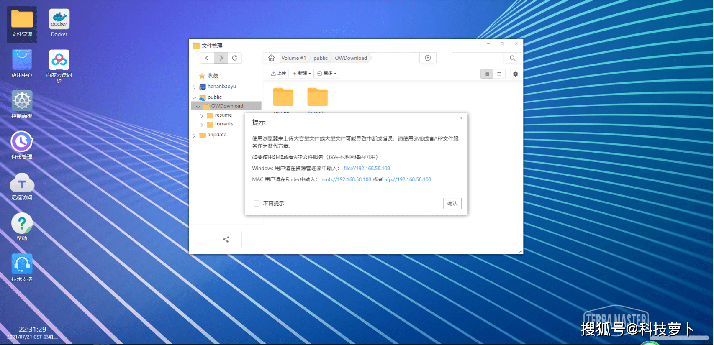Click the search input field

(x=478, y=58)
